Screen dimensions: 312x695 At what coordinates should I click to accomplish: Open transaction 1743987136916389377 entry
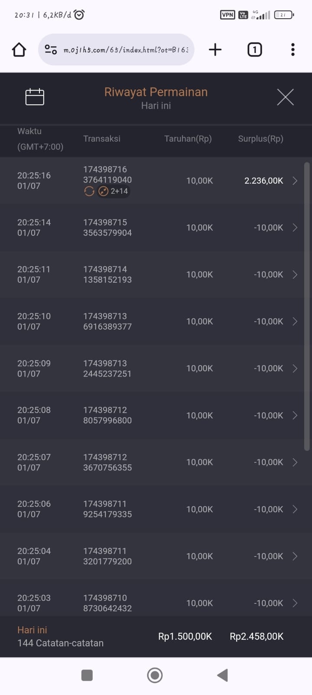[x=107, y=321]
